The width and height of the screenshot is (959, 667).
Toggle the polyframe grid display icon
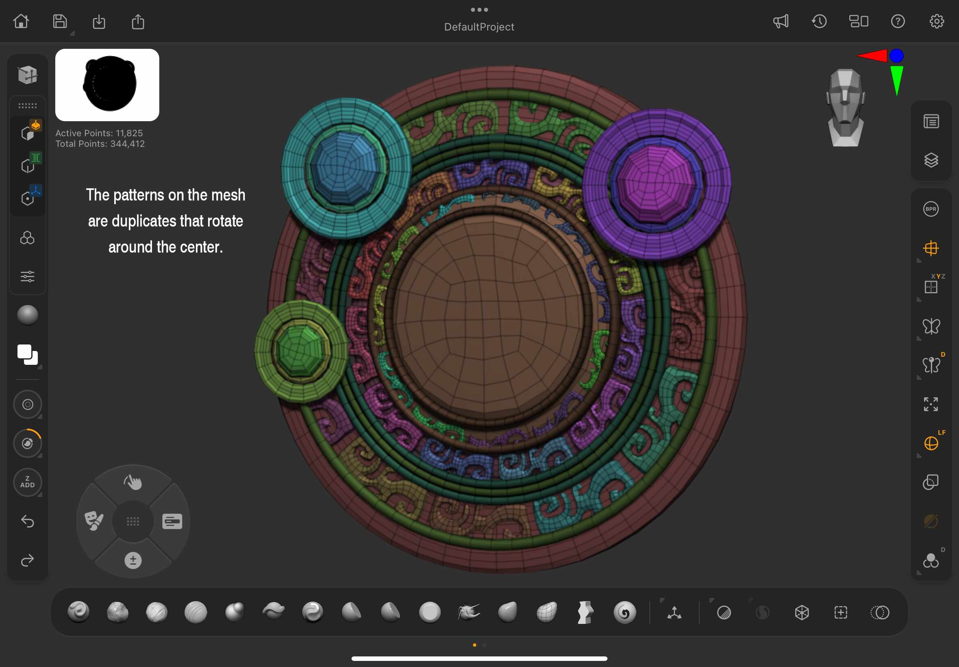pos(931,248)
